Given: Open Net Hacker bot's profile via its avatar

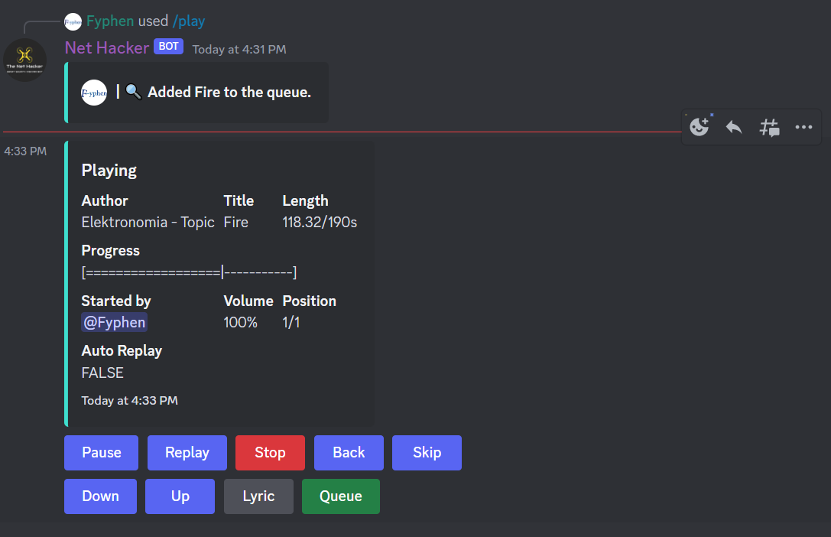Looking at the screenshot, I should [x=24, y=59].
